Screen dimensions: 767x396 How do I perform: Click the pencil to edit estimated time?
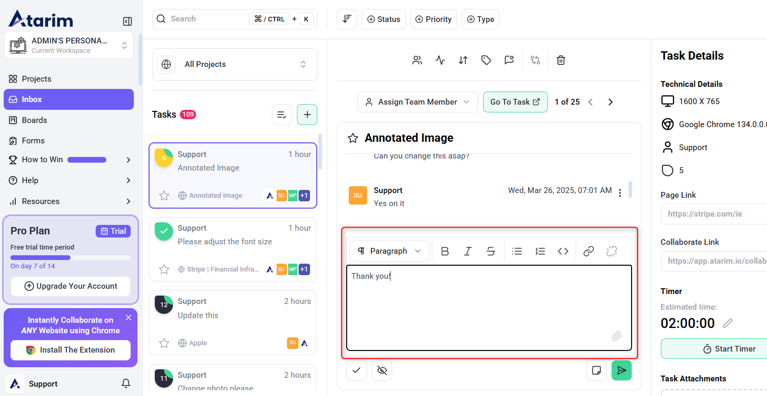pyautogui.click(x=727, y=323)
